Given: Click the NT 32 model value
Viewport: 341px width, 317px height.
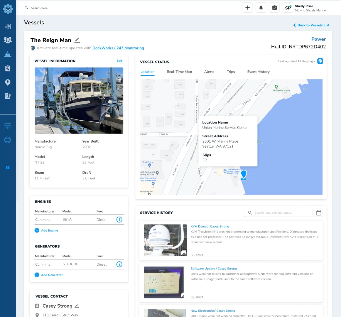Looking at the screenshot, I should pyautogui.click(x=39, y=163).
